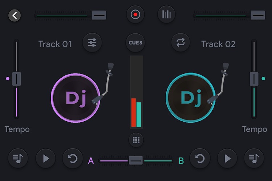Open the playlist for deck A
272x181 pixels.
pos(18,158)
